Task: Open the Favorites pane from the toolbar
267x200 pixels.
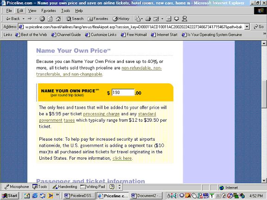Action: 98,19
